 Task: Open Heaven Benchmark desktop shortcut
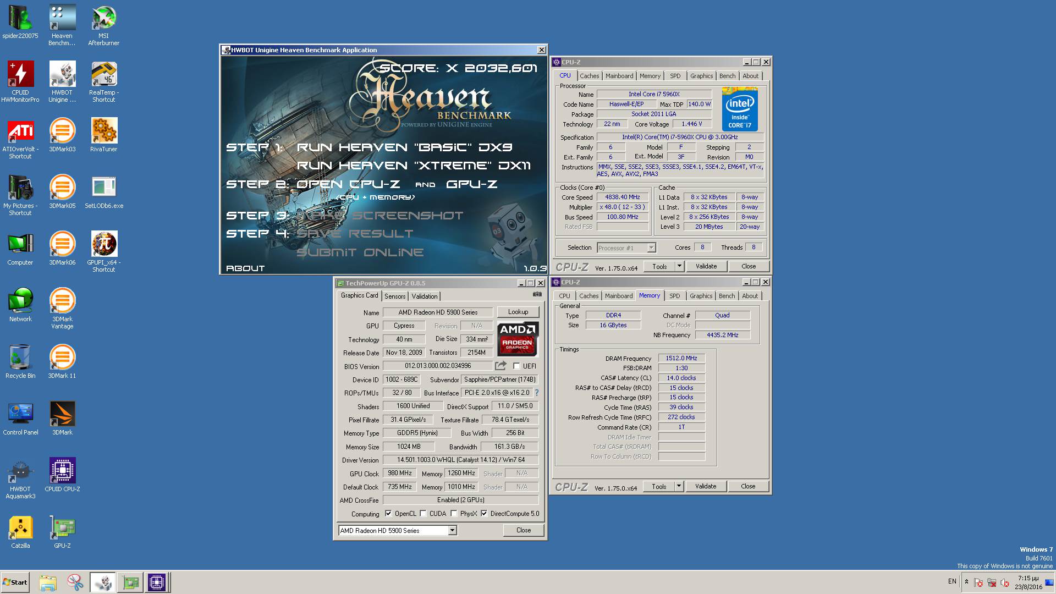coord(62,25)
